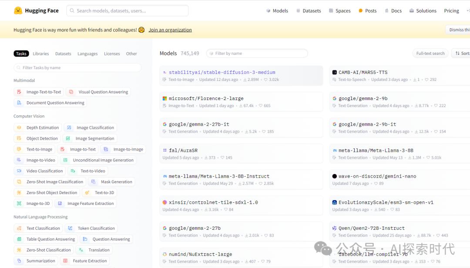The width and height of the screenshot is (470, 268).
Task: Open the Sort dropdown for models
Action: (461, 54)
